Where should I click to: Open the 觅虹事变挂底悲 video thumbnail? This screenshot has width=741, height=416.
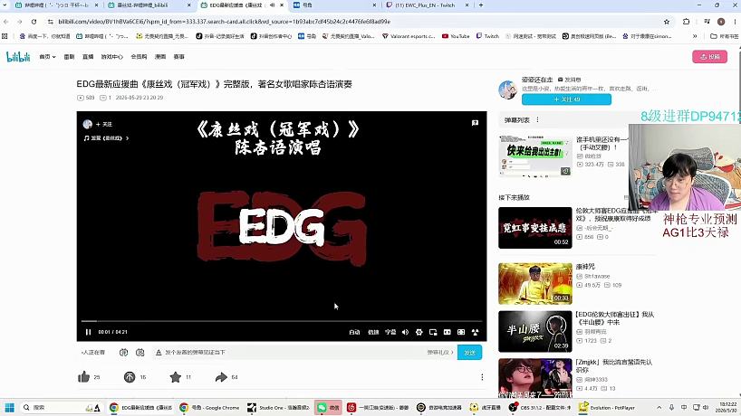coord(535,228)
